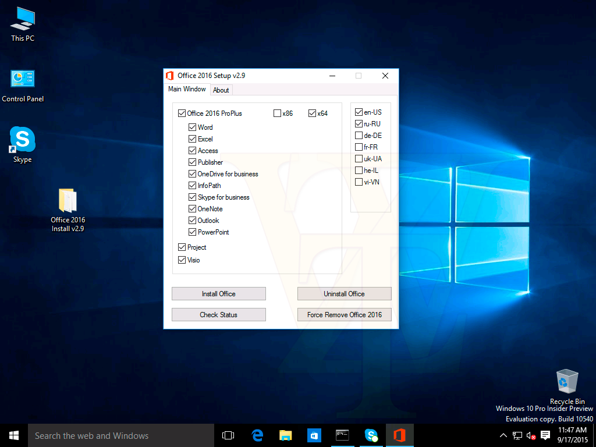Uncheck the ru-RU language checkbox
This screenshot has width=596, height=447.
359,124
